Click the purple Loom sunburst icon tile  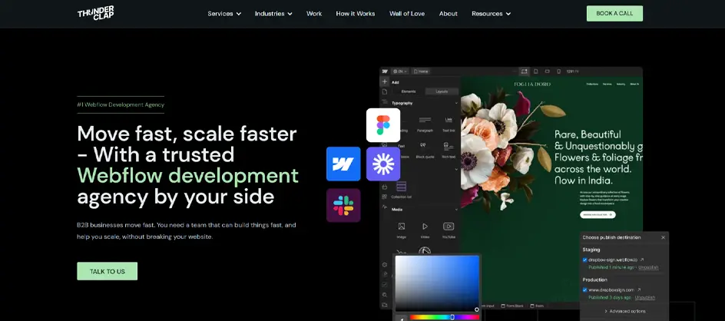[x=383, y=164]
